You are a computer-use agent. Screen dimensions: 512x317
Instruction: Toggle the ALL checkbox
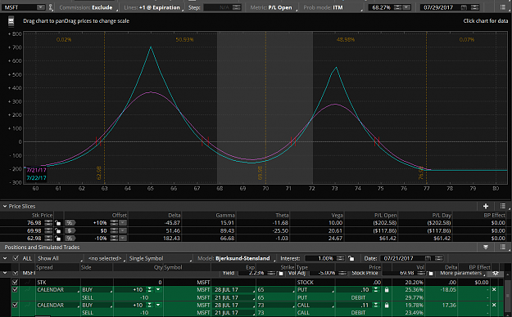click(x=16, y=258)
